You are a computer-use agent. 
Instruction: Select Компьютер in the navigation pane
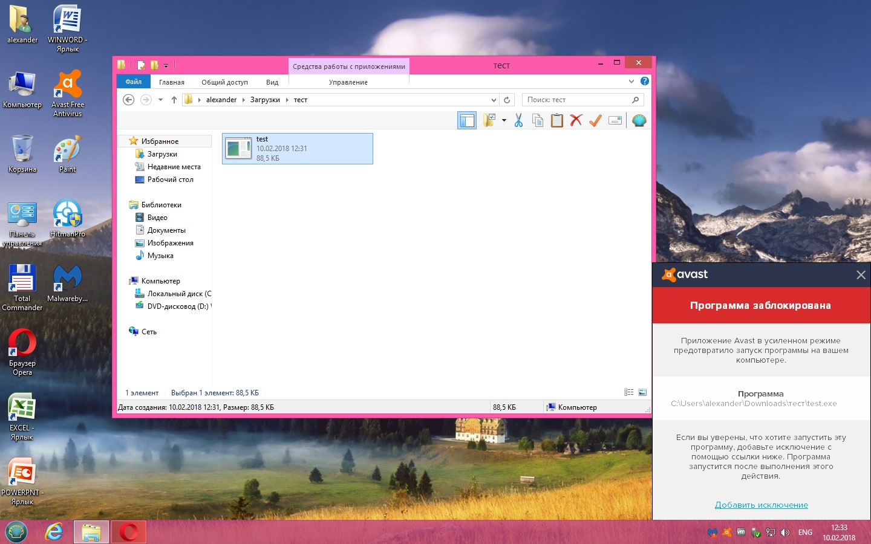[160, 281]
